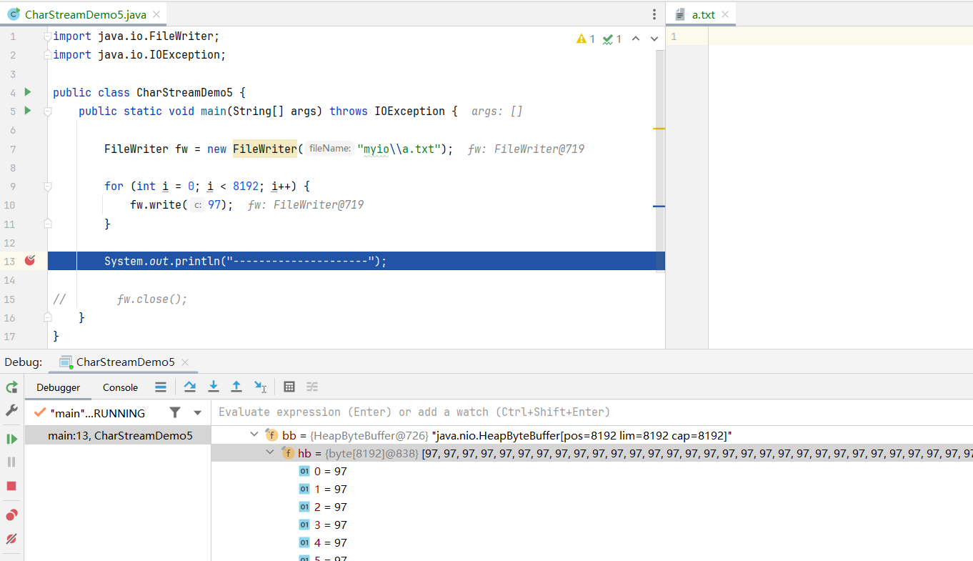Click the bb HeapByteBuffer variable row
973x561 pixels.
click(592, 435)
